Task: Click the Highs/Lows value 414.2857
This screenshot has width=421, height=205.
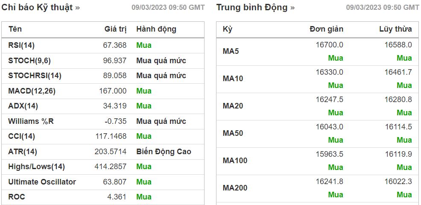Action: click(x=110, y=167)
